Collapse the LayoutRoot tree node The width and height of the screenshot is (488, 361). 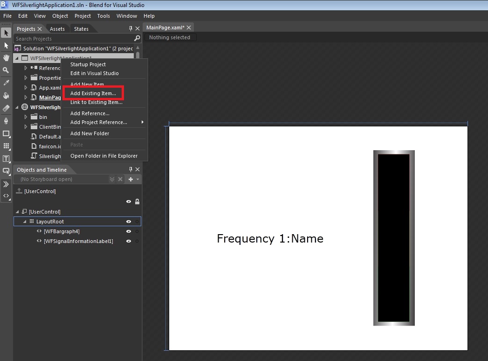(25, 222)
